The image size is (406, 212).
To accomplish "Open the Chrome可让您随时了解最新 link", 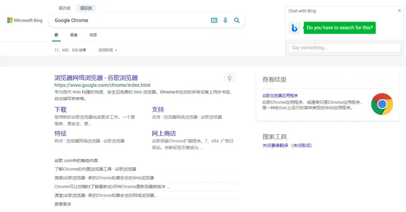I will click(x=112, y=187).
